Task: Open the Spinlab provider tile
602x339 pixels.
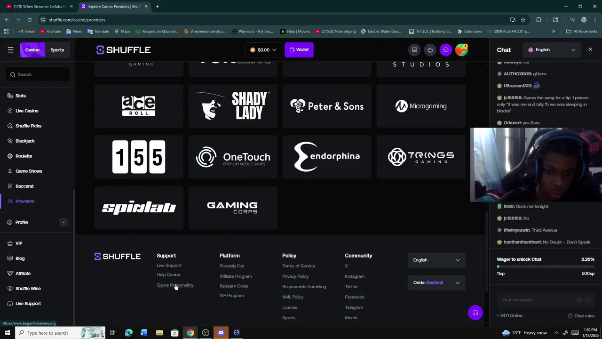Action: point(139,208)
